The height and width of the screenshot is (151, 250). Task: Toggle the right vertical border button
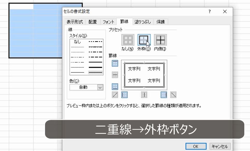click(x=164, y=95)
